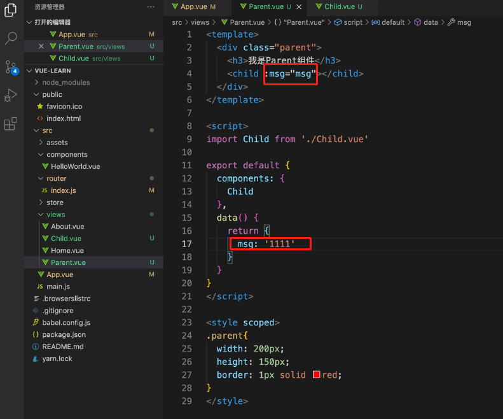Click the script breadcrumb symbol
The height and width of the screenshot is (419, 503).
pyautogui.click(x=352, y=22)
